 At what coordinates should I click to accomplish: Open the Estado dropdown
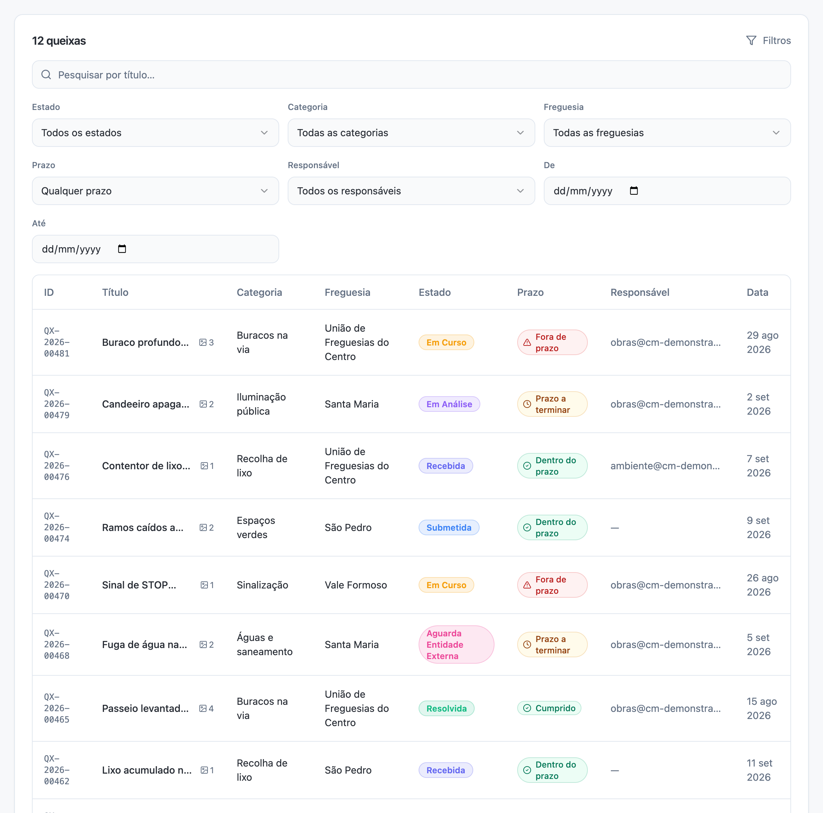155,133
